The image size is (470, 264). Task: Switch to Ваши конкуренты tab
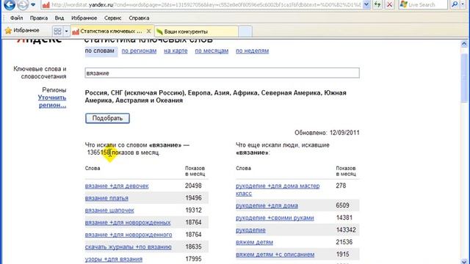[196, 32]
